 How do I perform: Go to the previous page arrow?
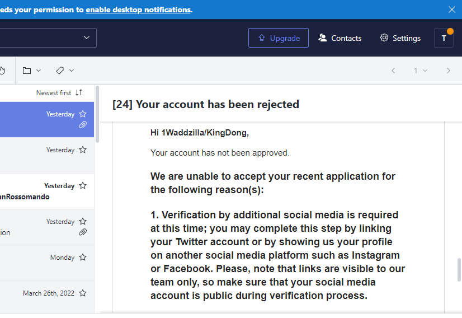pyautogui.click(x=393, y=71)
